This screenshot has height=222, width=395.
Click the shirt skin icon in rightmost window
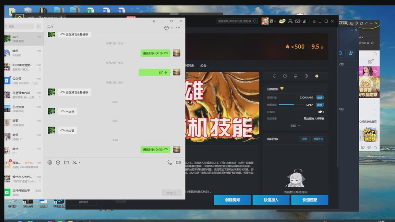tap(361, 23)
